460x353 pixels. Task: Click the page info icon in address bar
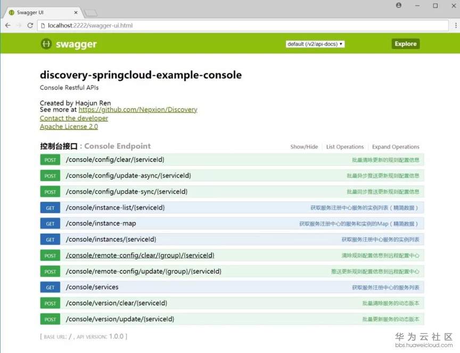pyautogui.click(x=43, y=26)
